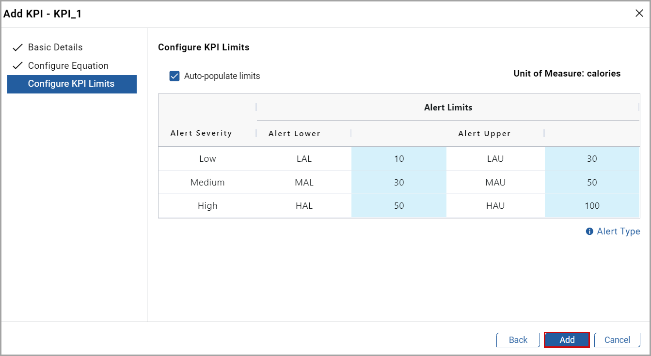Edit the LAU value of 30
The height and width of the screenshot is (356, 651).
[x=592, y=158]
